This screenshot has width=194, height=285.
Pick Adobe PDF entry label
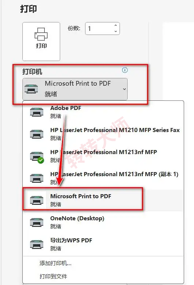pyautogui.click(x=66, y=108)
